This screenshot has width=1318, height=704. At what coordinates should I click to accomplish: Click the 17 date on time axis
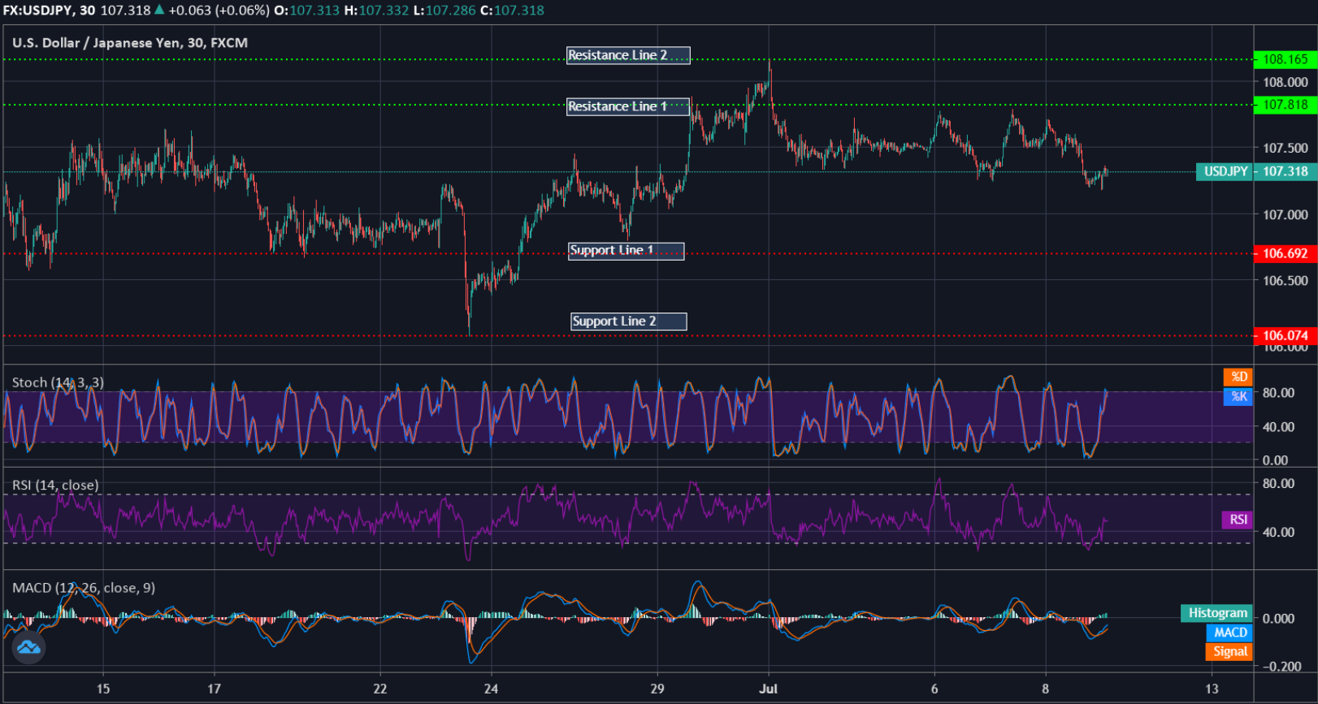coord(214,689)
